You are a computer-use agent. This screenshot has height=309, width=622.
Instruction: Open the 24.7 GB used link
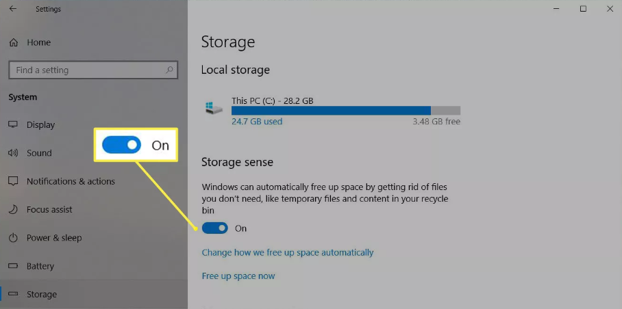click(x=257, y=122)
